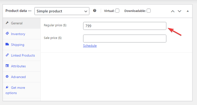Focus the Regular price field
This screenshot has height=105, width=197.
click(125, 26)
